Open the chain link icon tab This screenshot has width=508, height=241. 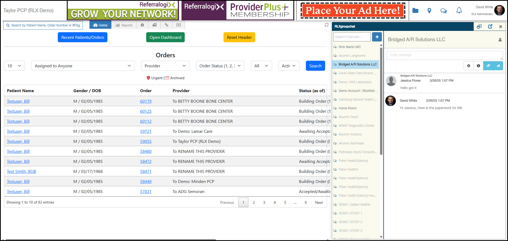click(167, 25)
